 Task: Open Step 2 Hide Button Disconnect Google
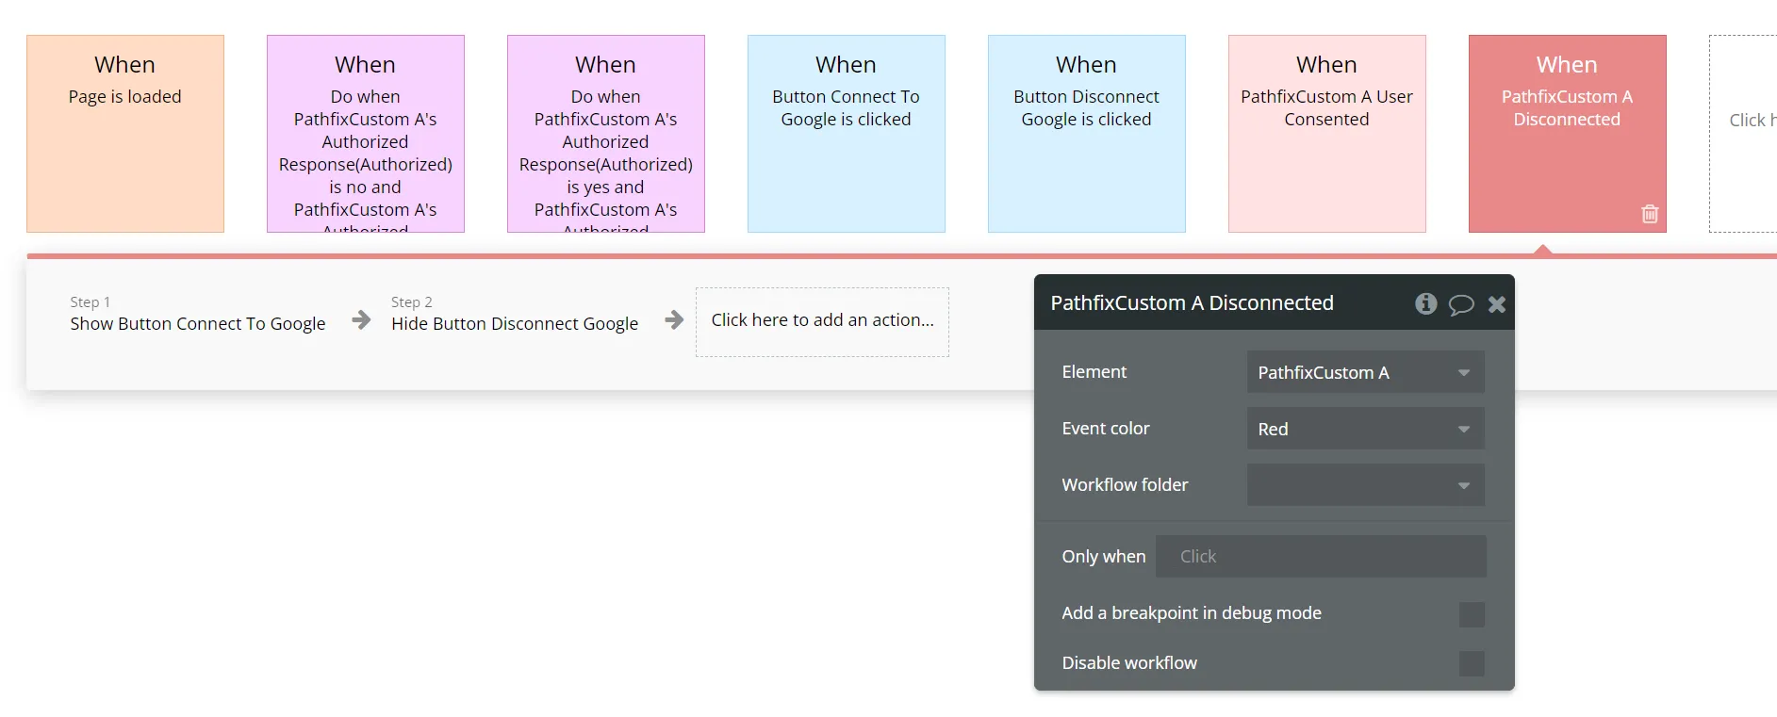[515, 315]
